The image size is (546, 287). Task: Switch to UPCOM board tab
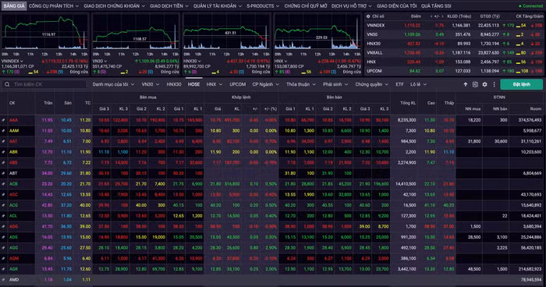pyautogui.click(x=237, y=84)
